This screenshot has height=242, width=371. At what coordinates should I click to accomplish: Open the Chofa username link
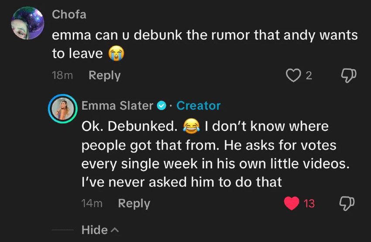tap(69, 14)
